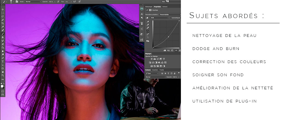The image size is (290, 120).
Task: Select the Magic Wand tool
Action: click(x=3, y=20)
